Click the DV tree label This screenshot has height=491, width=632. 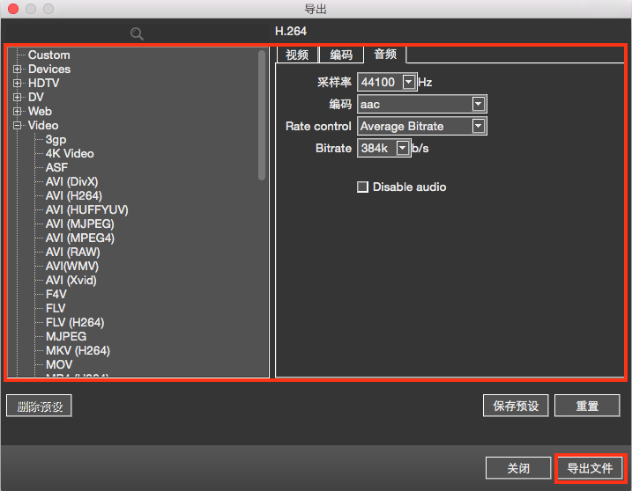36,98
